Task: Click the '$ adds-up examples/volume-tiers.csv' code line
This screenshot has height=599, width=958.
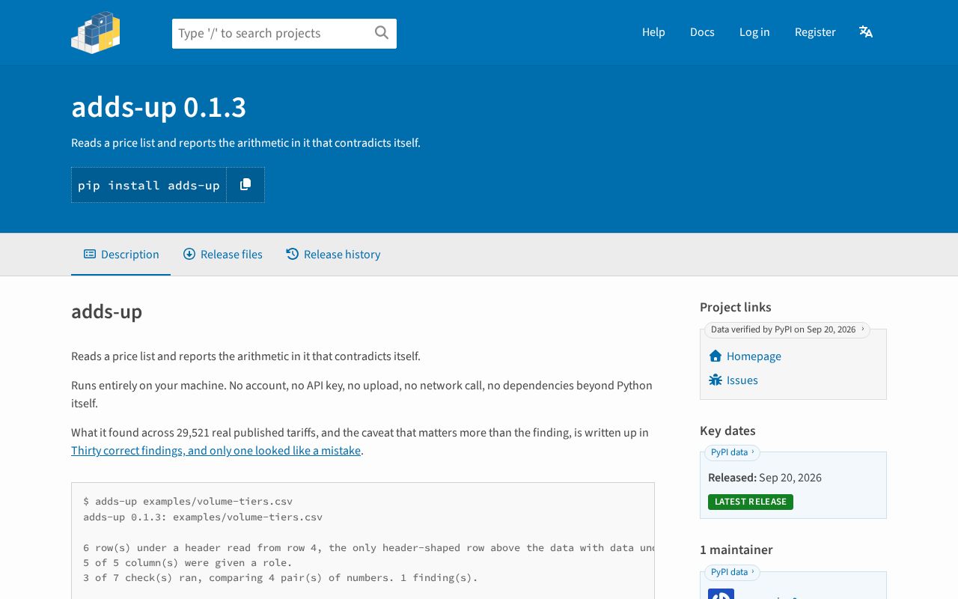Action: pyautogui.click(x=188, y=502)
